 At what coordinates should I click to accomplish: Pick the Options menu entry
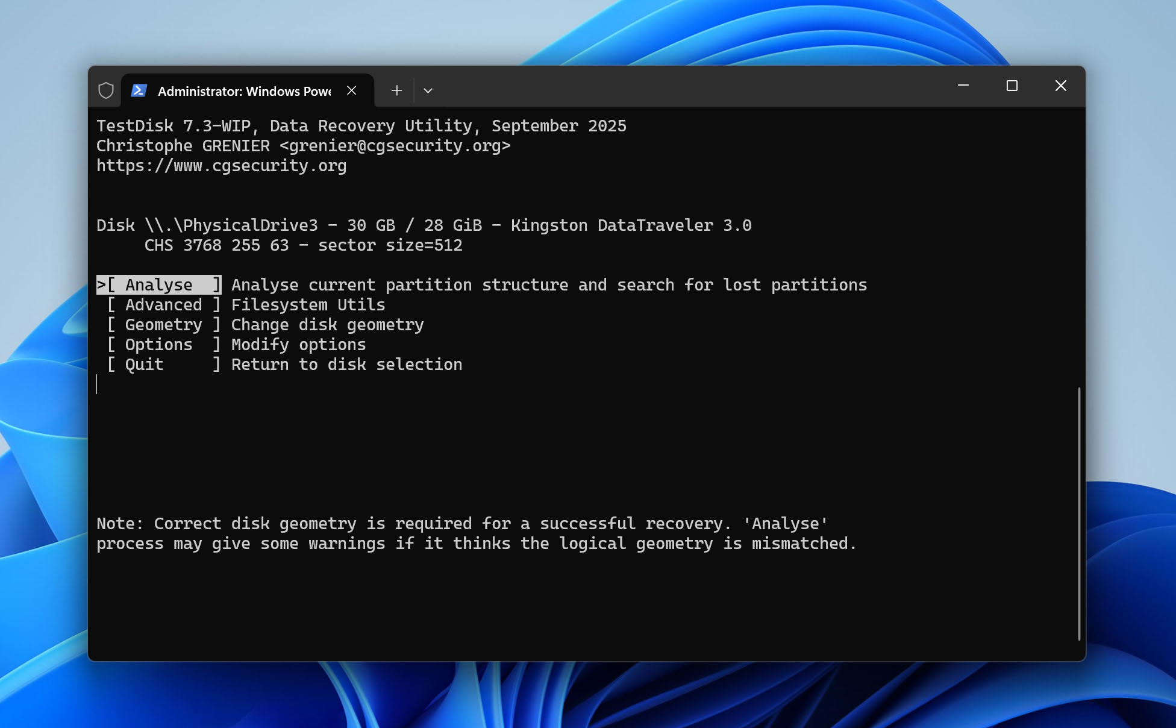[164, 344]
